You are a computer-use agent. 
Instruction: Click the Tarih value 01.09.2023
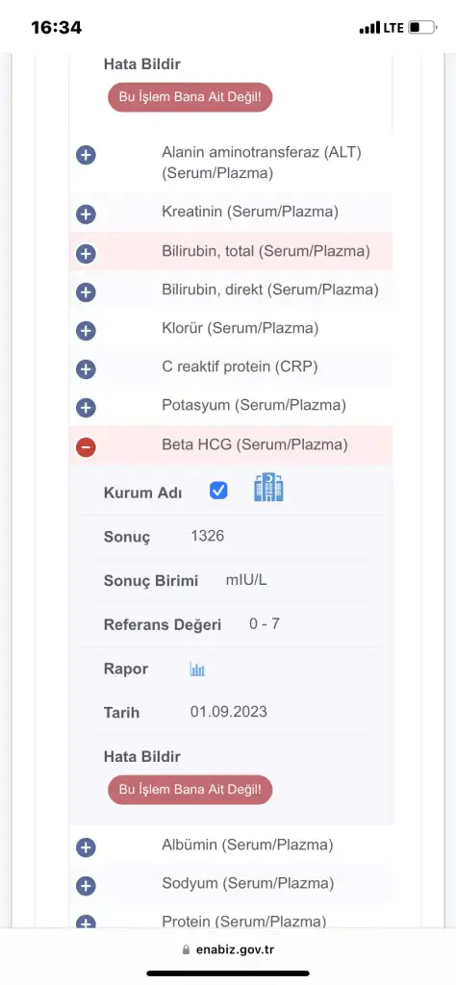pyautogui.click(x=229, y=712)
